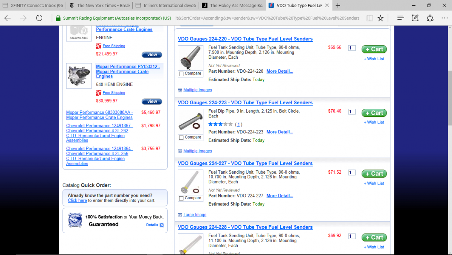The image size is (452, 255).
Task: Switch to The Hokey Ass Message Board tab
Action: click(232, 5)
